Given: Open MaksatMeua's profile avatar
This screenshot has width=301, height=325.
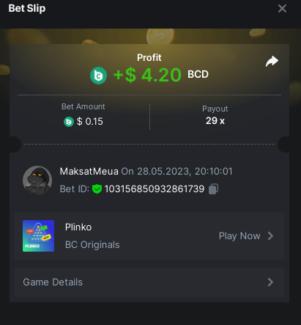Looking at the screenshot, I should (x=37, y=180).
